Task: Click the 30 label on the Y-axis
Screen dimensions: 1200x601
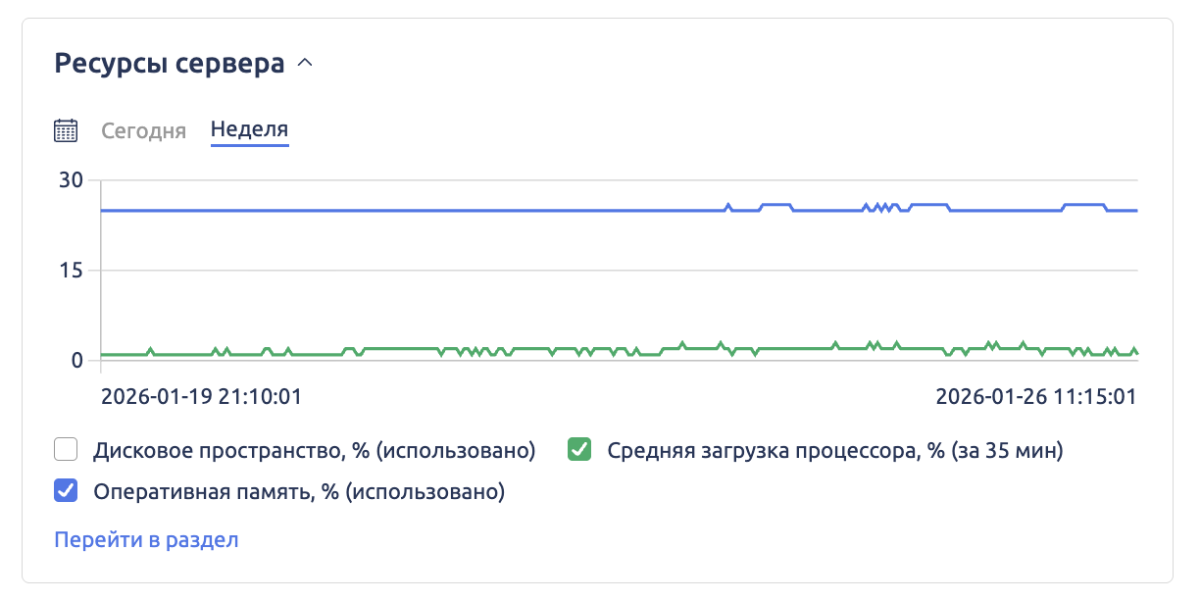Action: click(x=71, y=180)
